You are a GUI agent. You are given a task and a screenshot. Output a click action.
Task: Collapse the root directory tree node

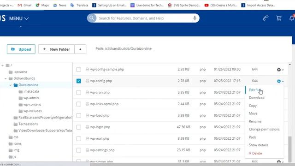point(2,65)
